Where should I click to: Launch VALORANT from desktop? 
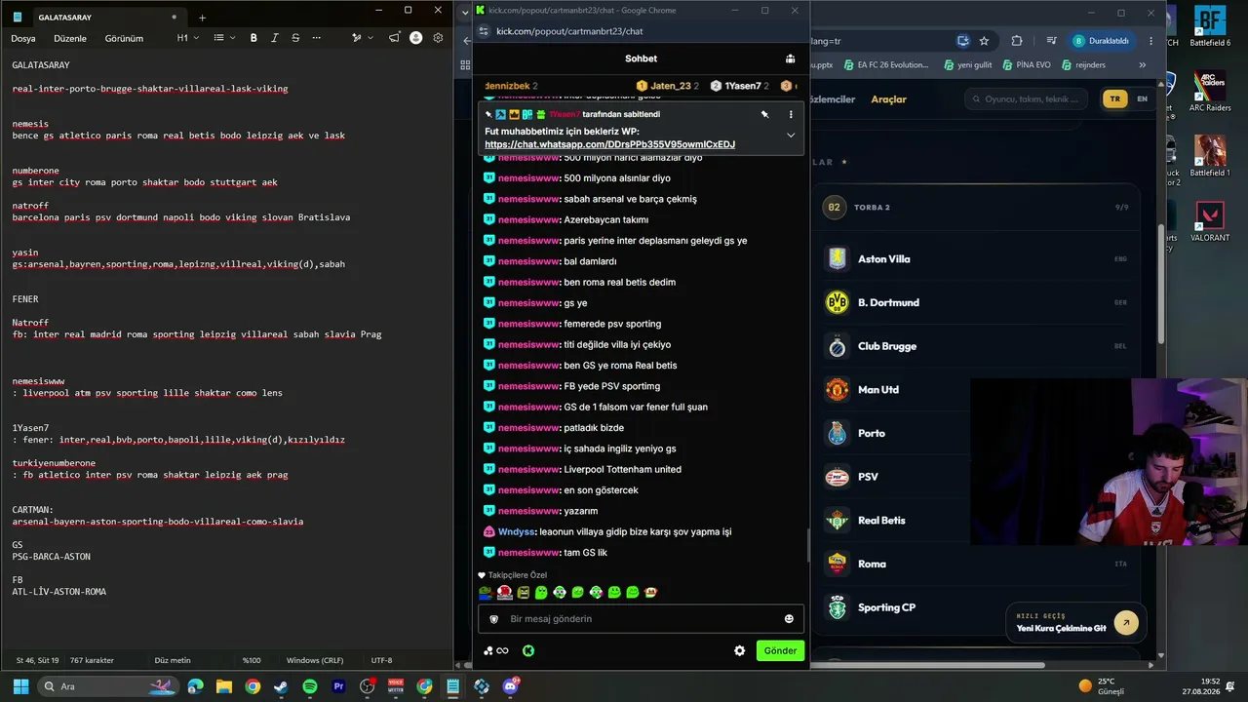[x=1210, y=221]
